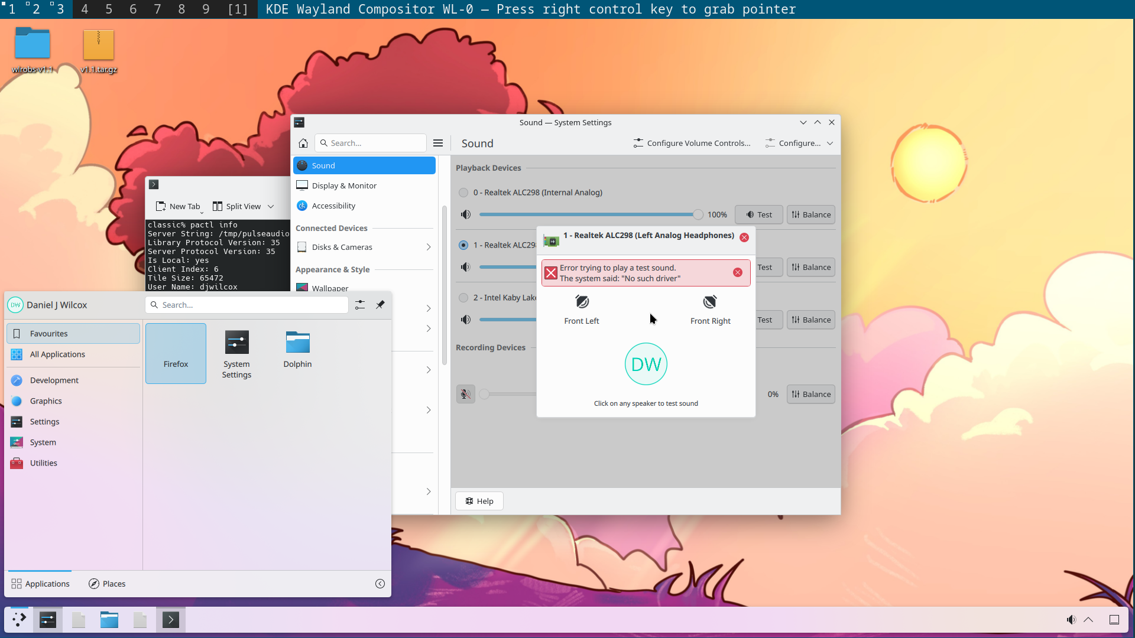
Task: Click the Front Right speaker icon
Action: 710,302
